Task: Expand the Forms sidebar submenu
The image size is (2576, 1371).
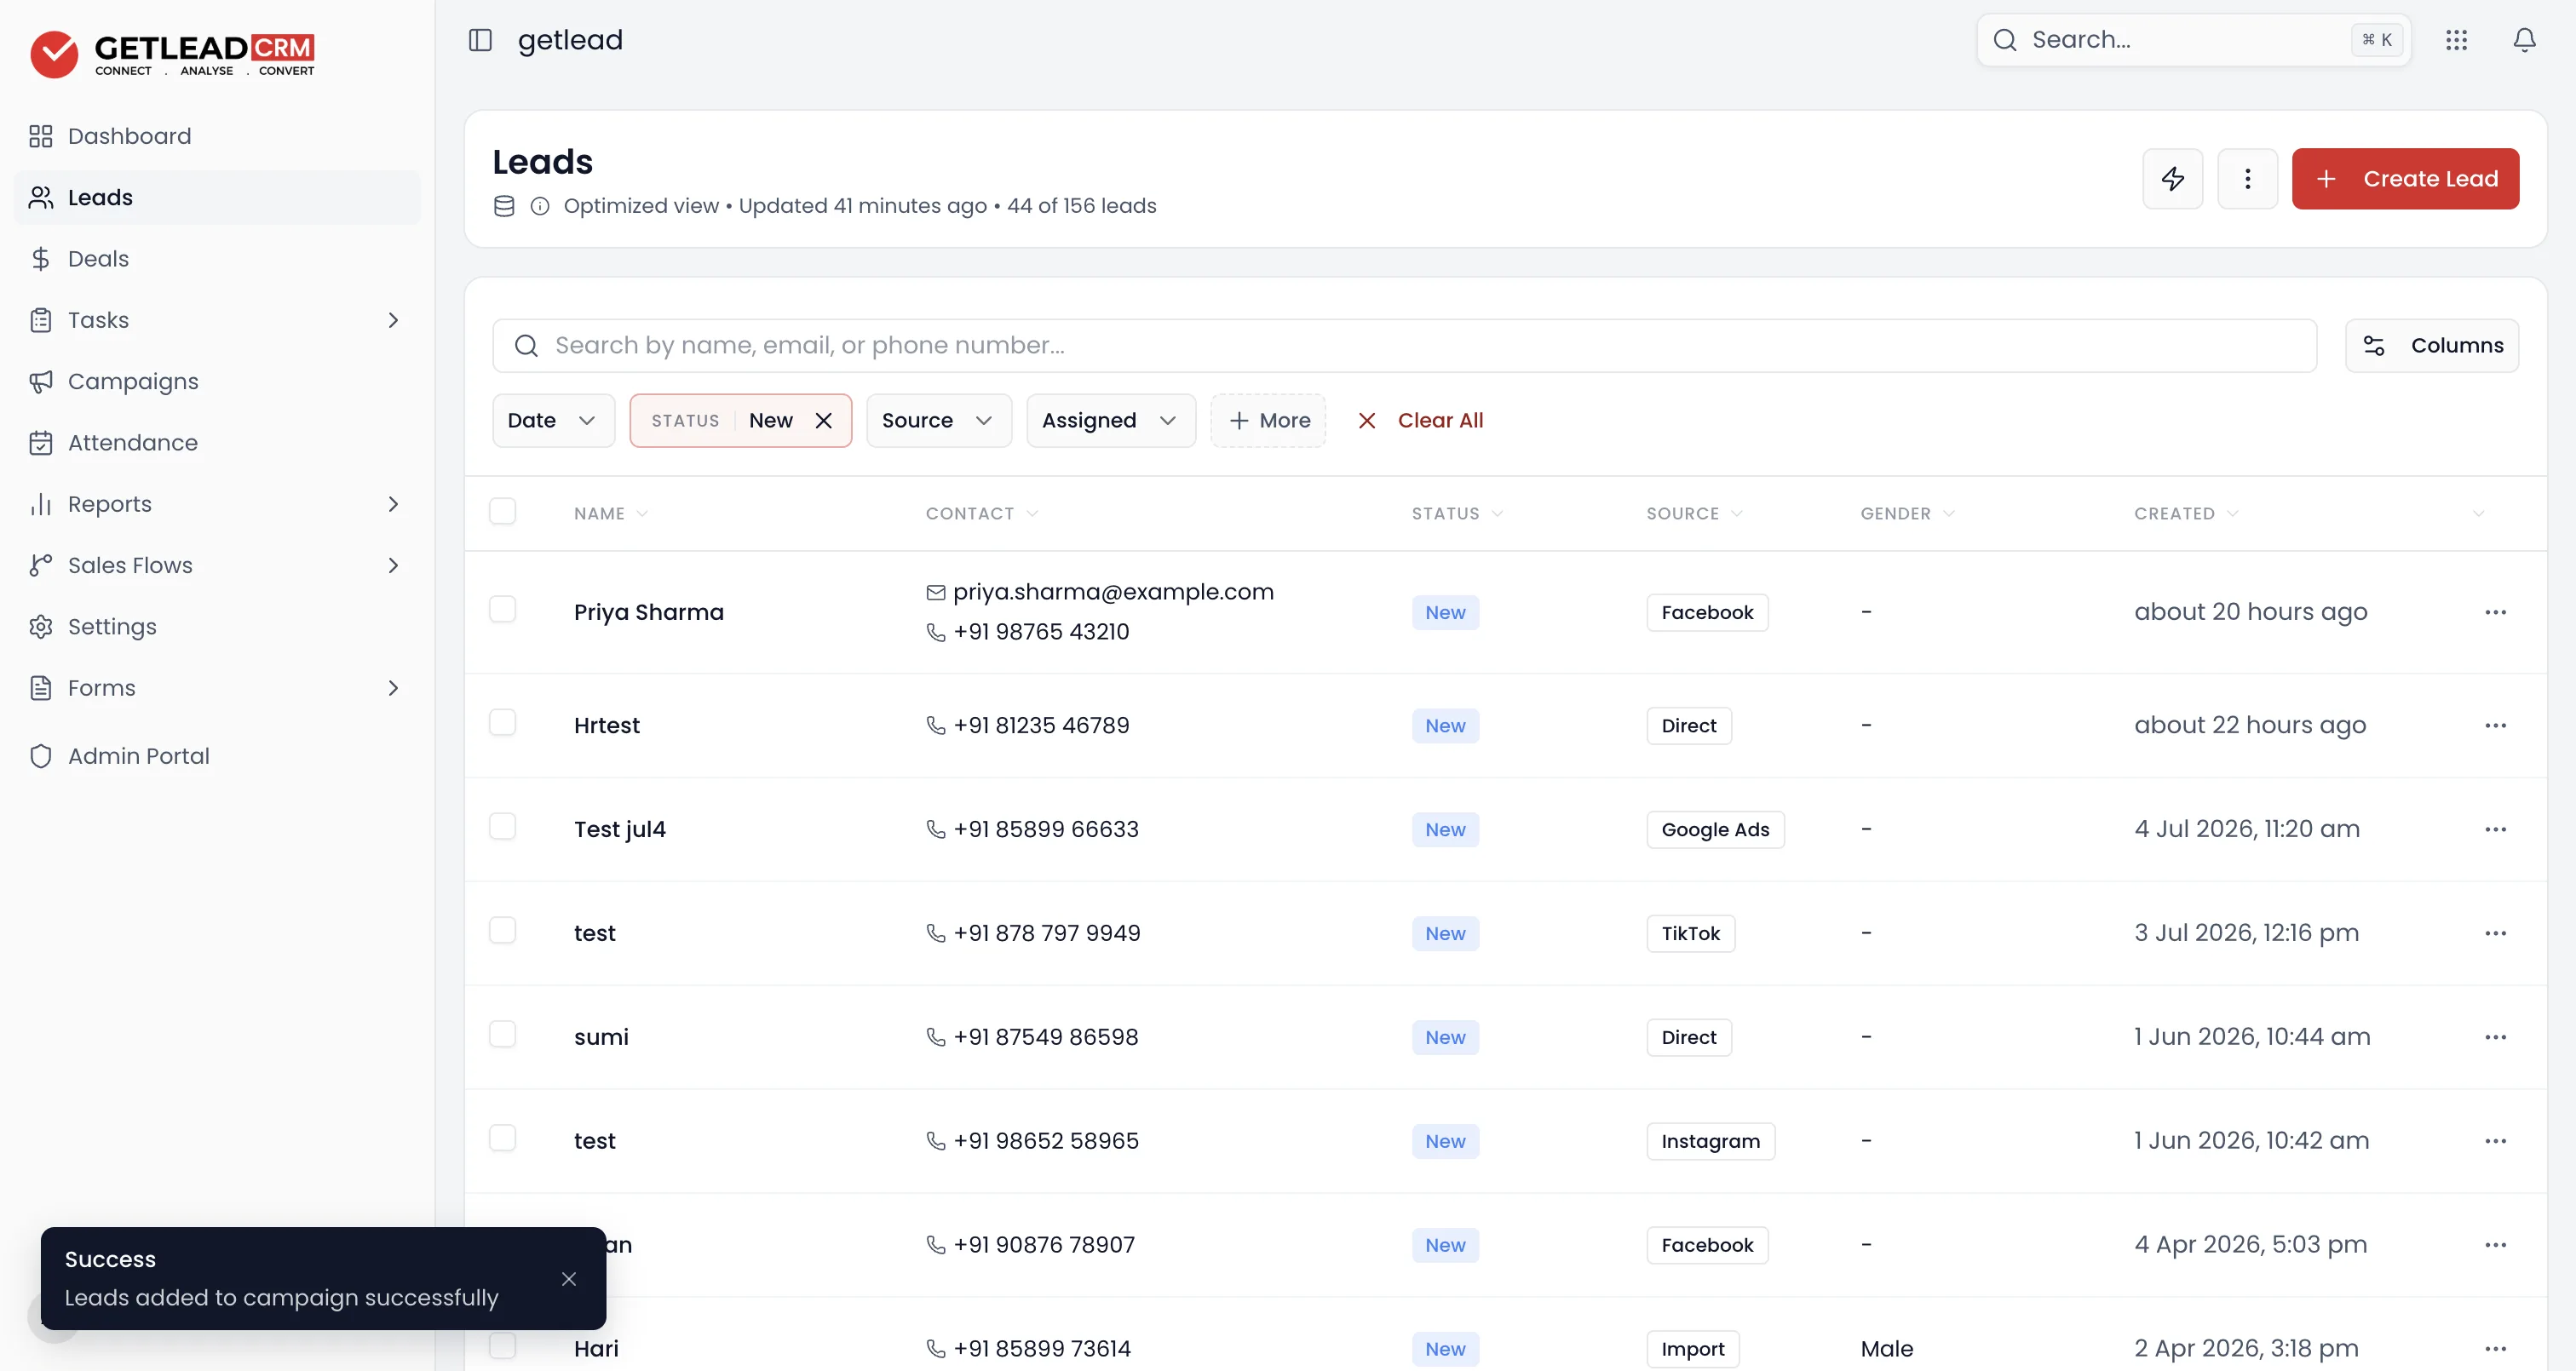Action: [x=393, y=689]
